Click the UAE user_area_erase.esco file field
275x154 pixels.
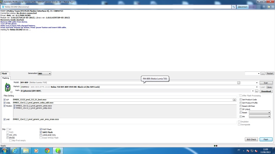[125, 119]
